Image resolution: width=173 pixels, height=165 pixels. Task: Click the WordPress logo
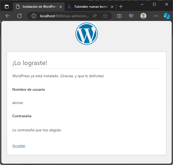pyautogui.click(x=87, y=34)
